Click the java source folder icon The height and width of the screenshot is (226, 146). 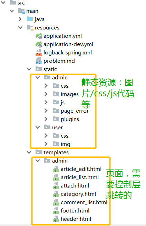(x=30, y=19)
